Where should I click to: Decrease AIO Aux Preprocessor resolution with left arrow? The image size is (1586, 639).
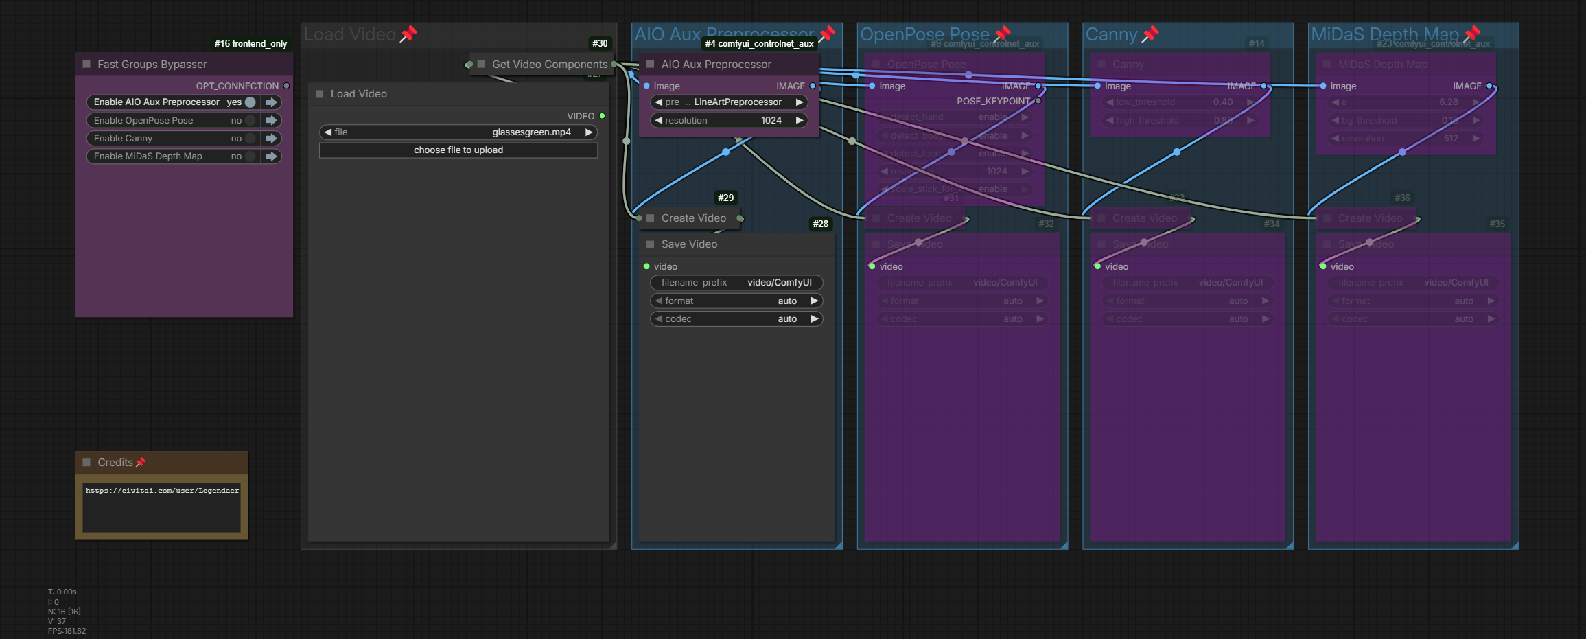659,120
